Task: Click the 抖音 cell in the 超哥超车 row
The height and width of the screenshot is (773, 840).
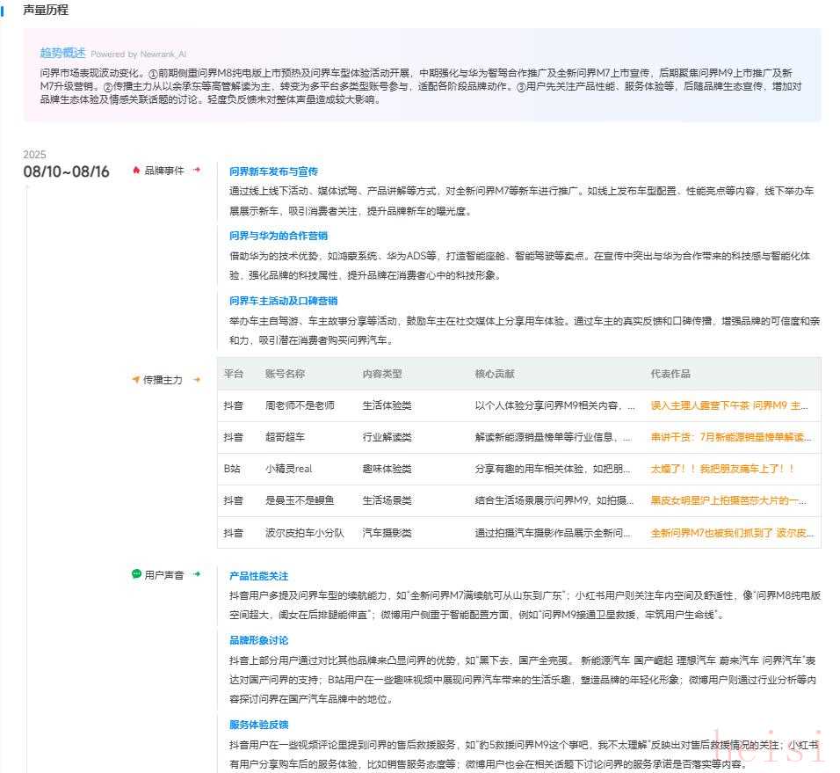Action: click(233, 437)
